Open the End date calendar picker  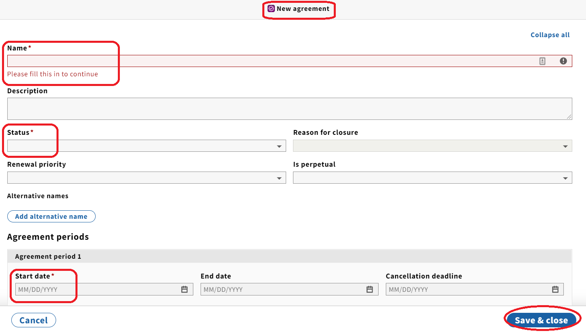point(370,289)
